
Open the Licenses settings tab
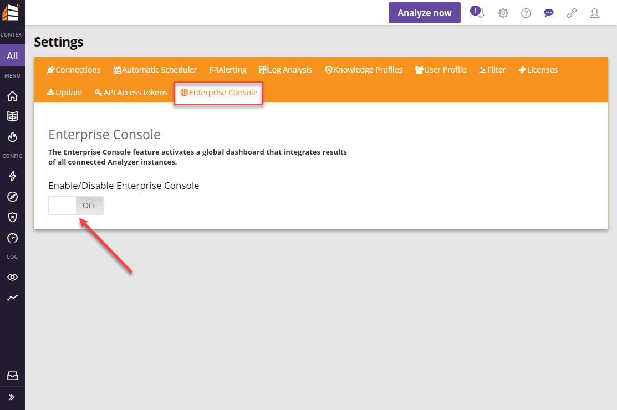(x=537, y=70)
